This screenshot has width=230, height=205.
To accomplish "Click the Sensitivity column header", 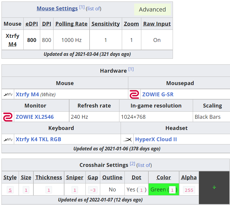I will 106,24.
